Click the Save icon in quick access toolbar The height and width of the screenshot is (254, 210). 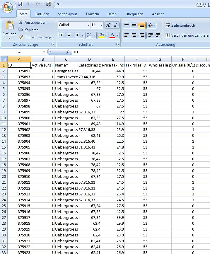click(x=20, y=4)
